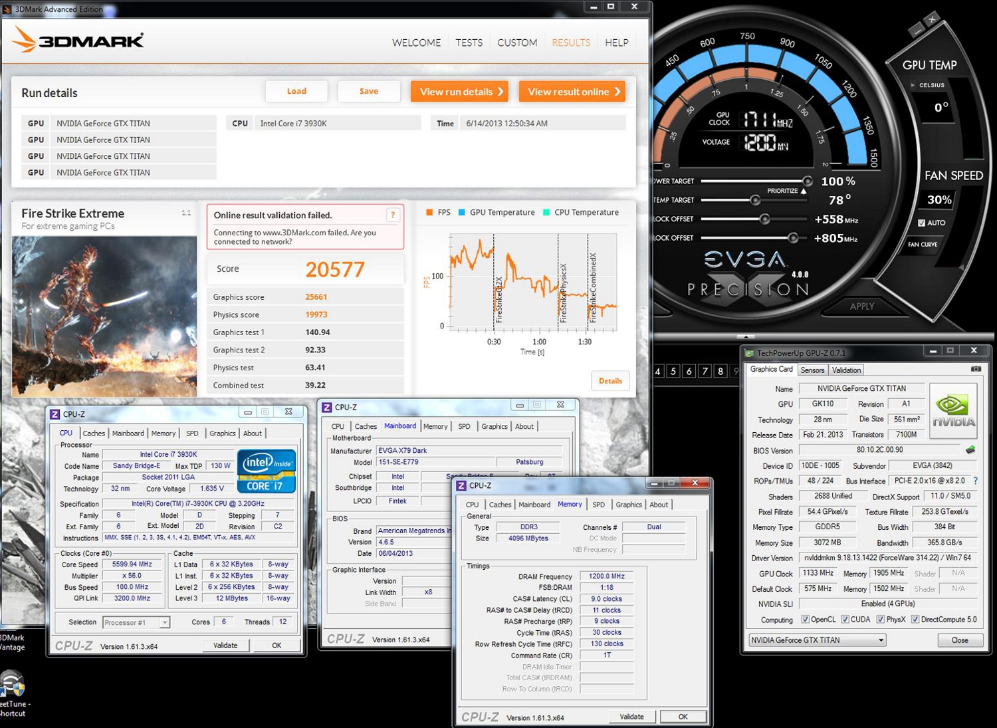Screen dimensions: 997x728
Task: Toggle the PhysX checkbox in GPU-Z
Action: (880, 620)
